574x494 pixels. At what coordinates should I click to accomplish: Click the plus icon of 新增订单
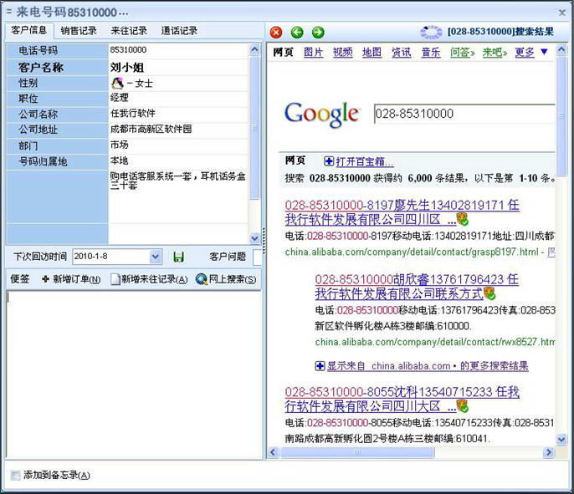point(45,279)
